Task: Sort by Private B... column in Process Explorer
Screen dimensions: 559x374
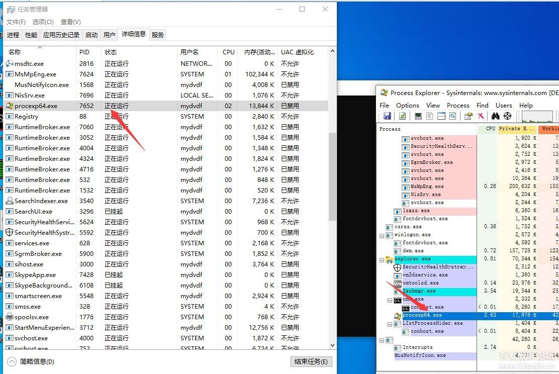Action: point(517,128)
